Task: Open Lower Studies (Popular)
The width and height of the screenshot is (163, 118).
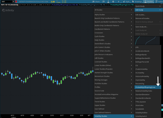Action: pos(113,69)
